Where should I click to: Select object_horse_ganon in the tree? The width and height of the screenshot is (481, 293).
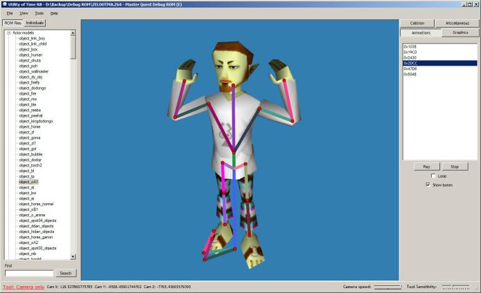click(36, 237)
